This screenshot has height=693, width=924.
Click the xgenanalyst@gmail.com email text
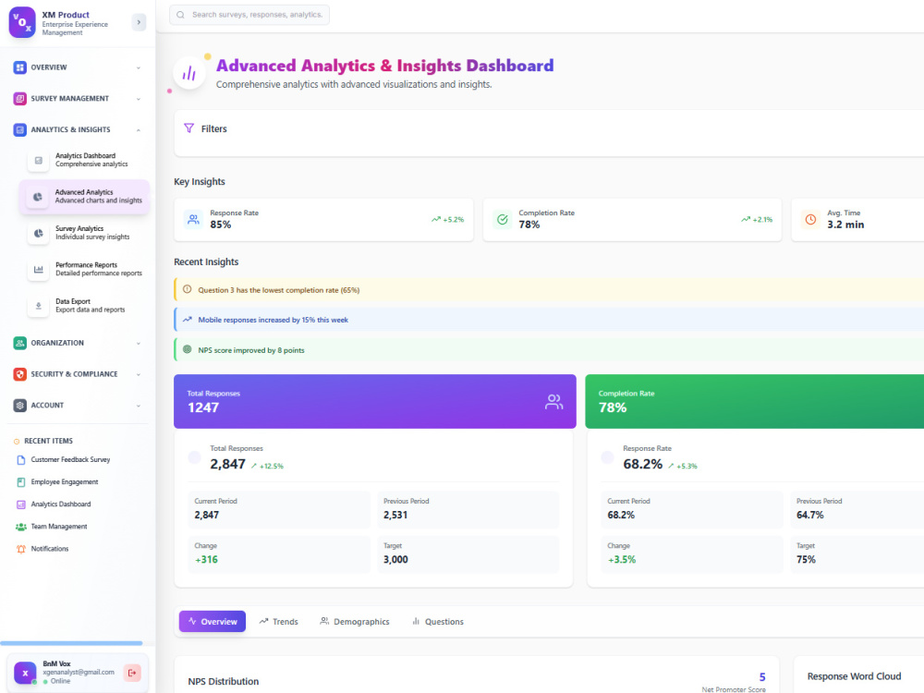pos(79,673)
